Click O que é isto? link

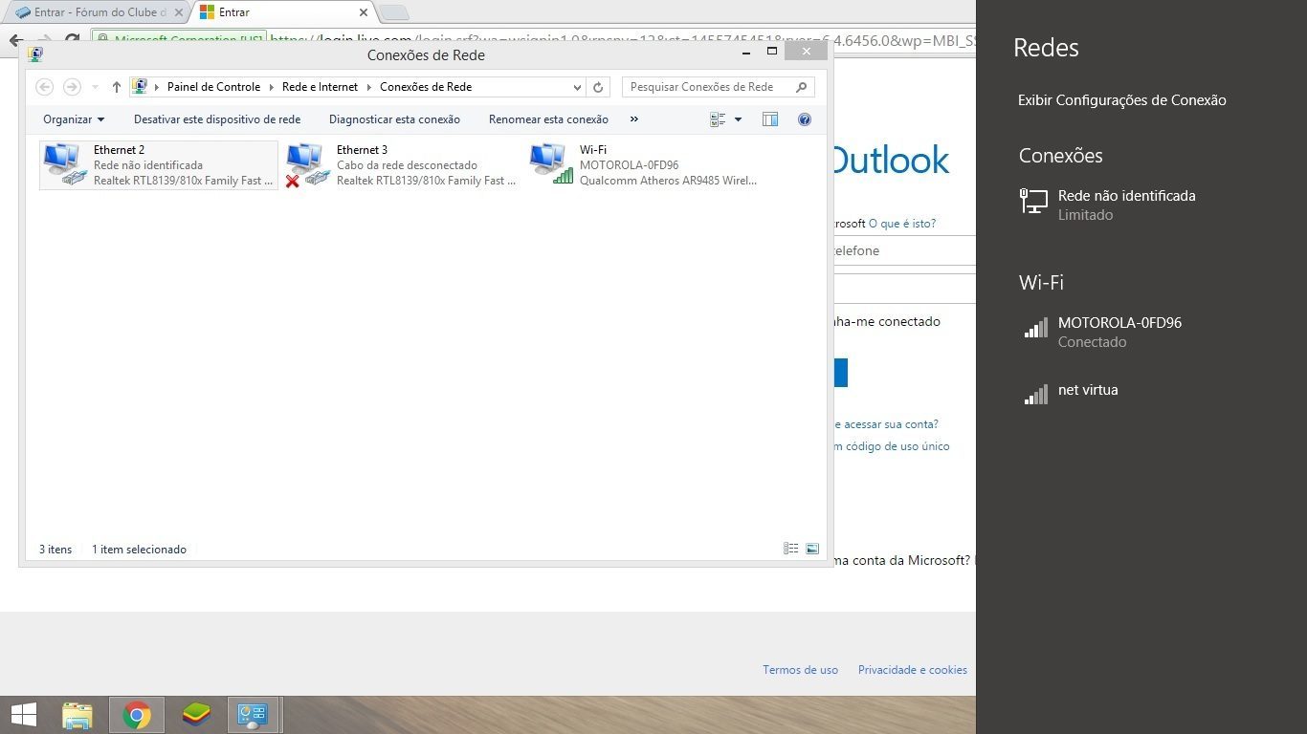(x=902, y=224)
